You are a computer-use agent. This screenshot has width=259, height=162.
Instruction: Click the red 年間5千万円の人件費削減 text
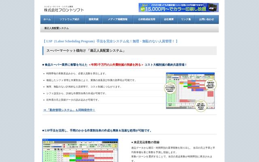click(x=116, y=65)
